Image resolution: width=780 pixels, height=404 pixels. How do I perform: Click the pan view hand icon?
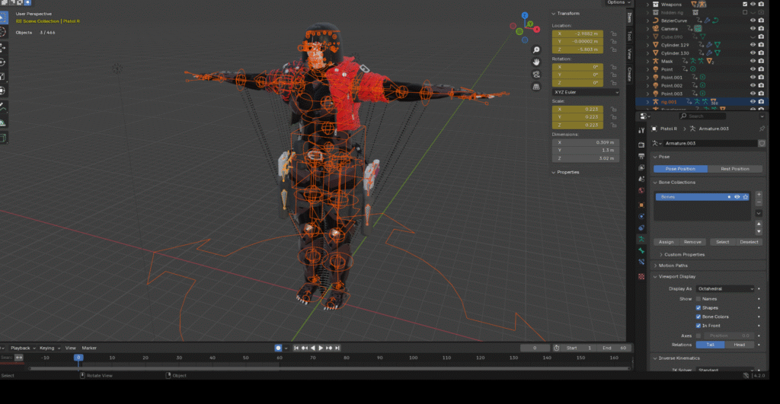coord(537,60)
